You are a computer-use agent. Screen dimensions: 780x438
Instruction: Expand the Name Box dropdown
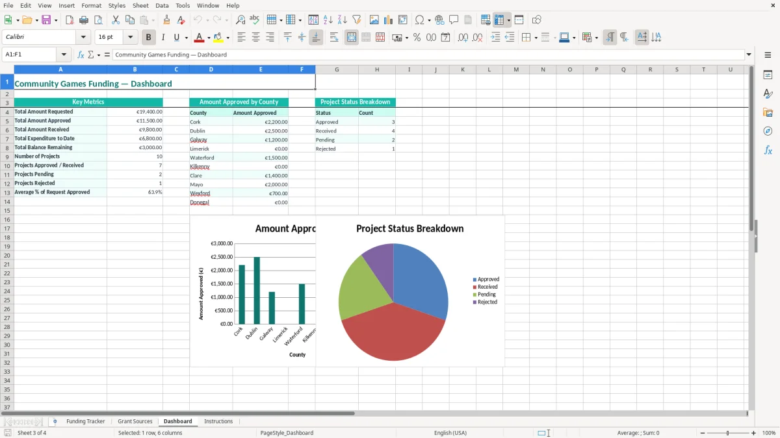(64, 55)
